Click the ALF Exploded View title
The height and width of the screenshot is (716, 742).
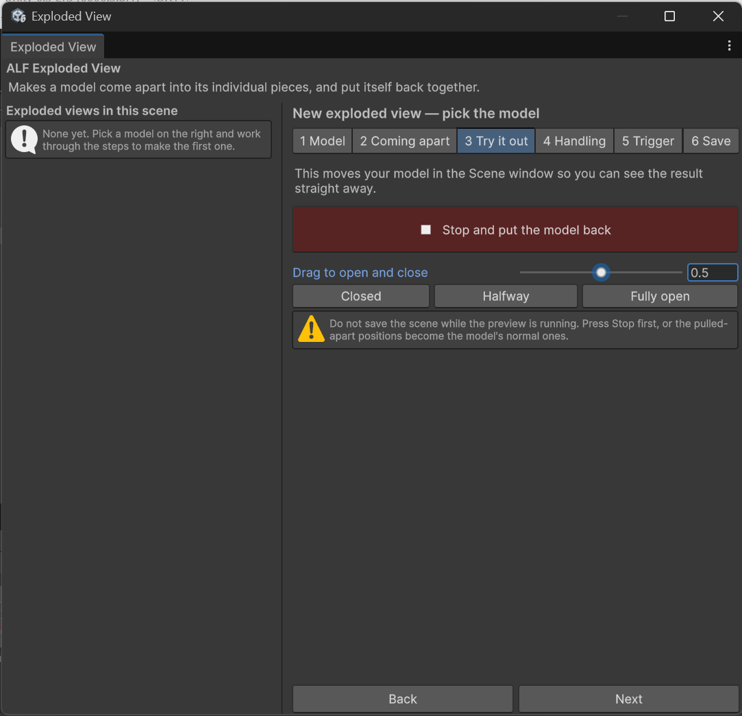coord(64,68)
